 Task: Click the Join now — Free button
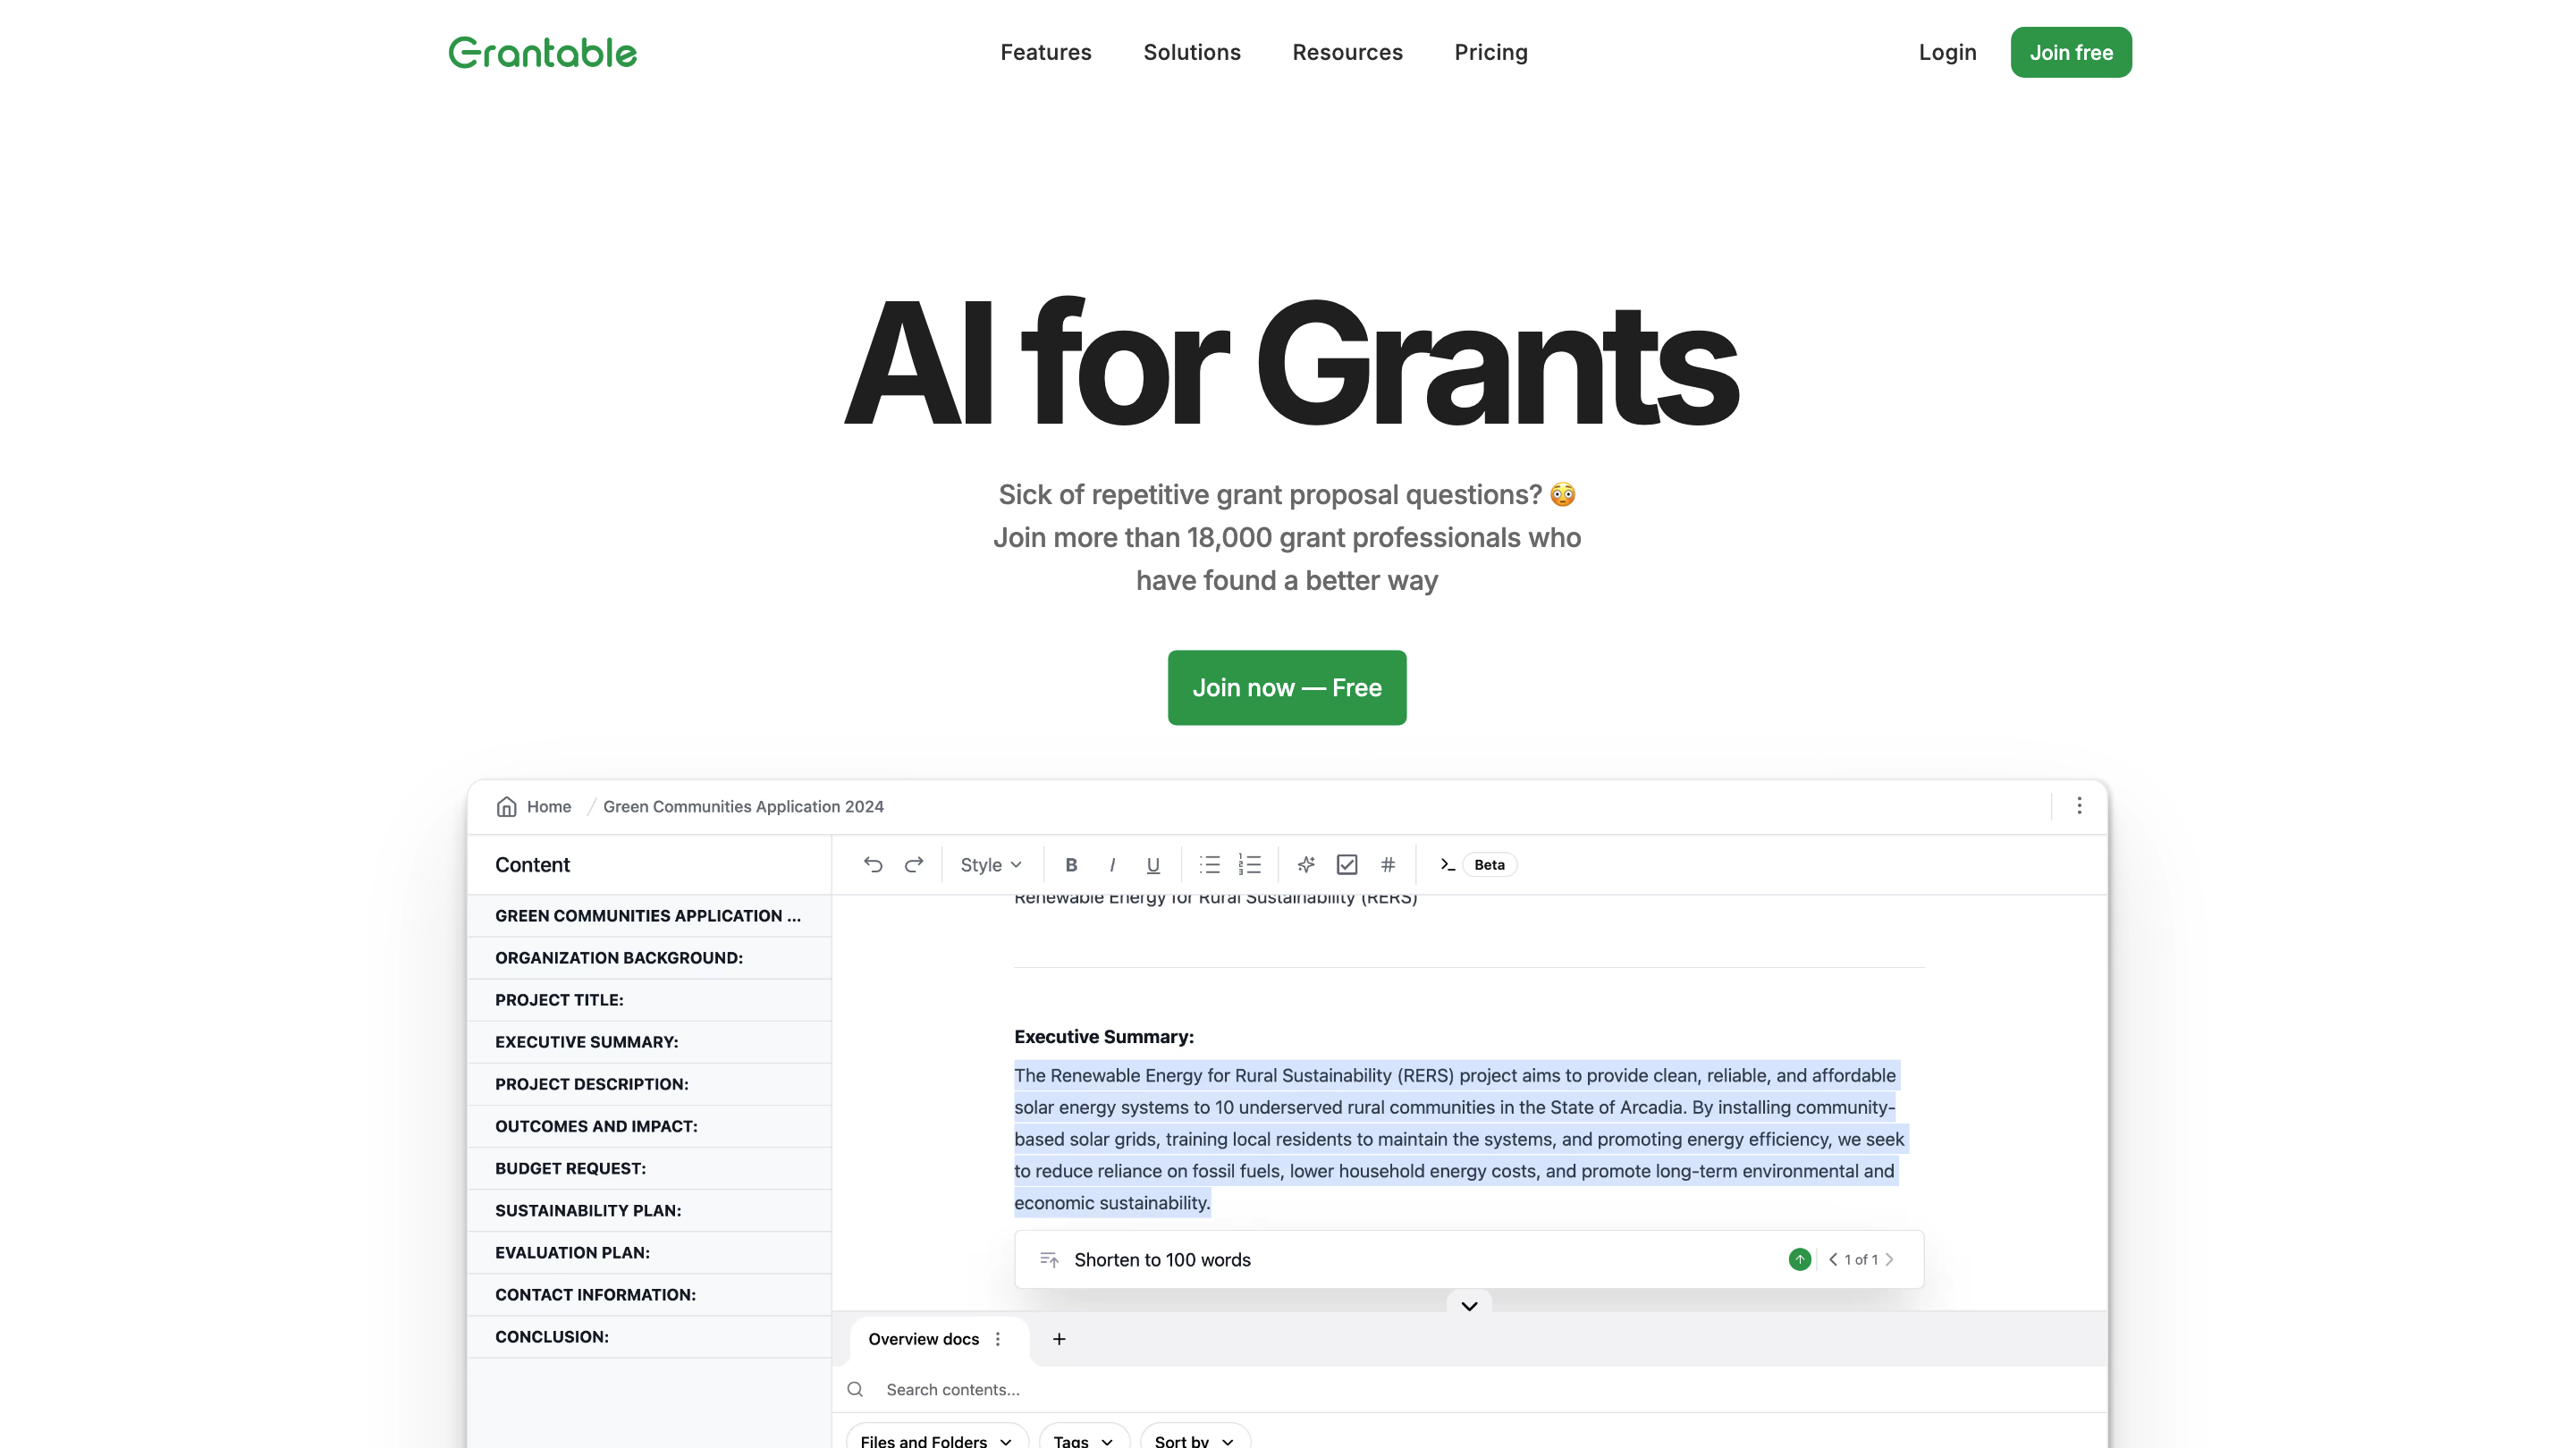click(1287, 687)
